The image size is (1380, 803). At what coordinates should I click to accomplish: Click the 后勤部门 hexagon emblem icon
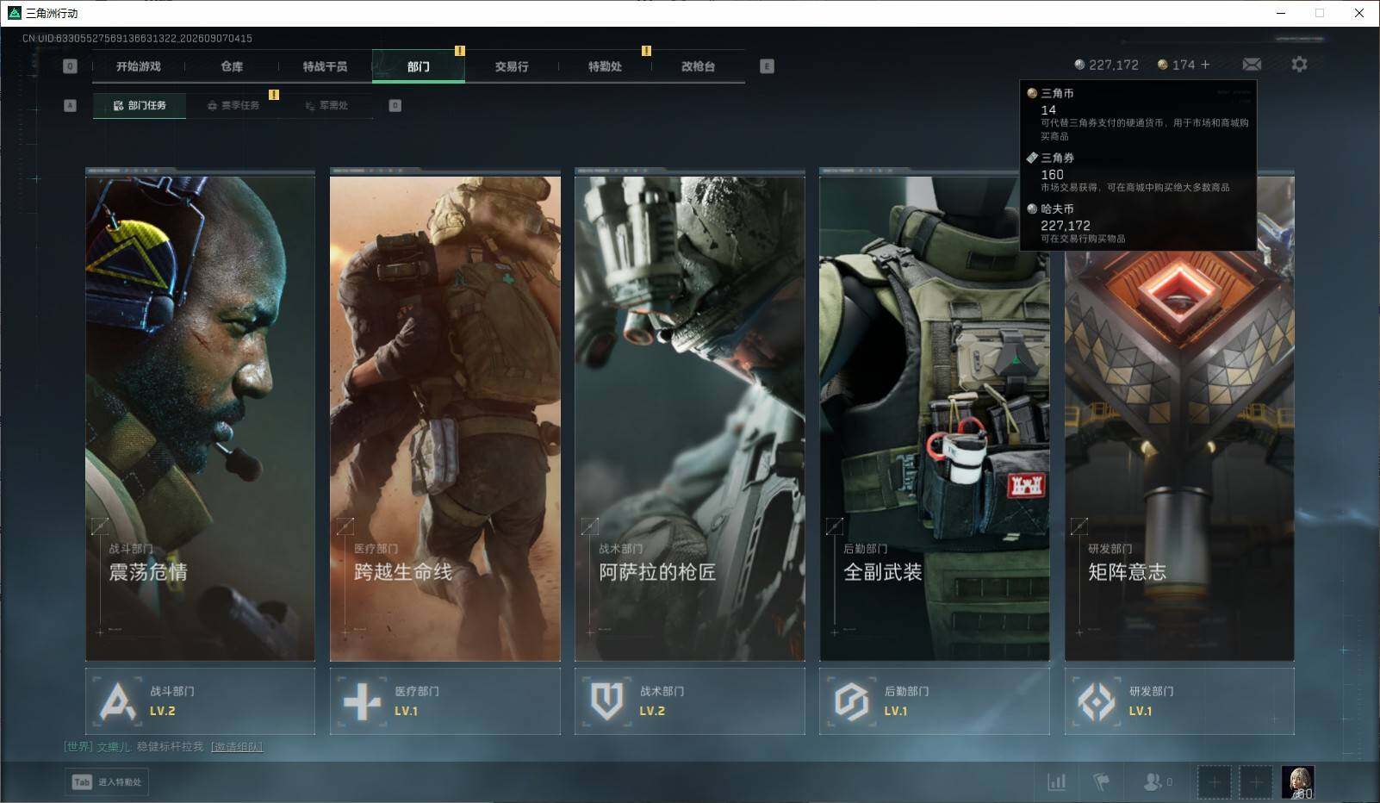[x=851, y=701]
